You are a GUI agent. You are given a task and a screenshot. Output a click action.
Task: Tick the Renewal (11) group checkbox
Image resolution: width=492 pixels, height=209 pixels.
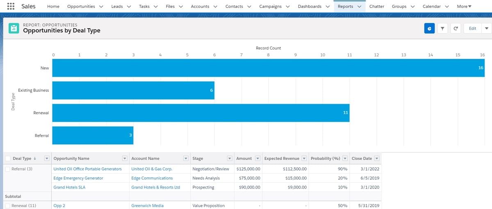click(8, 206)
